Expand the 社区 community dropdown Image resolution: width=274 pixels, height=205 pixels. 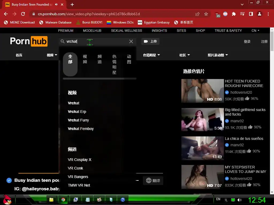185,55
